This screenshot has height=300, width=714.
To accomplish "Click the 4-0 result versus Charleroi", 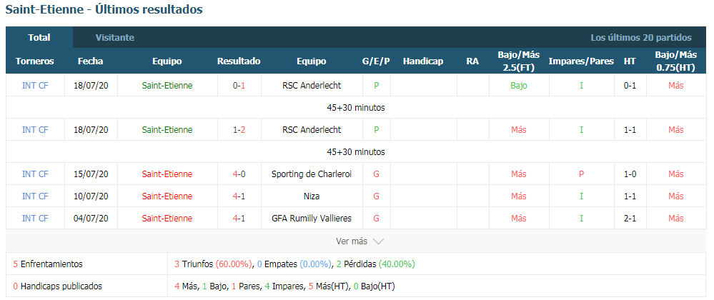I will [x=239, y=174].
